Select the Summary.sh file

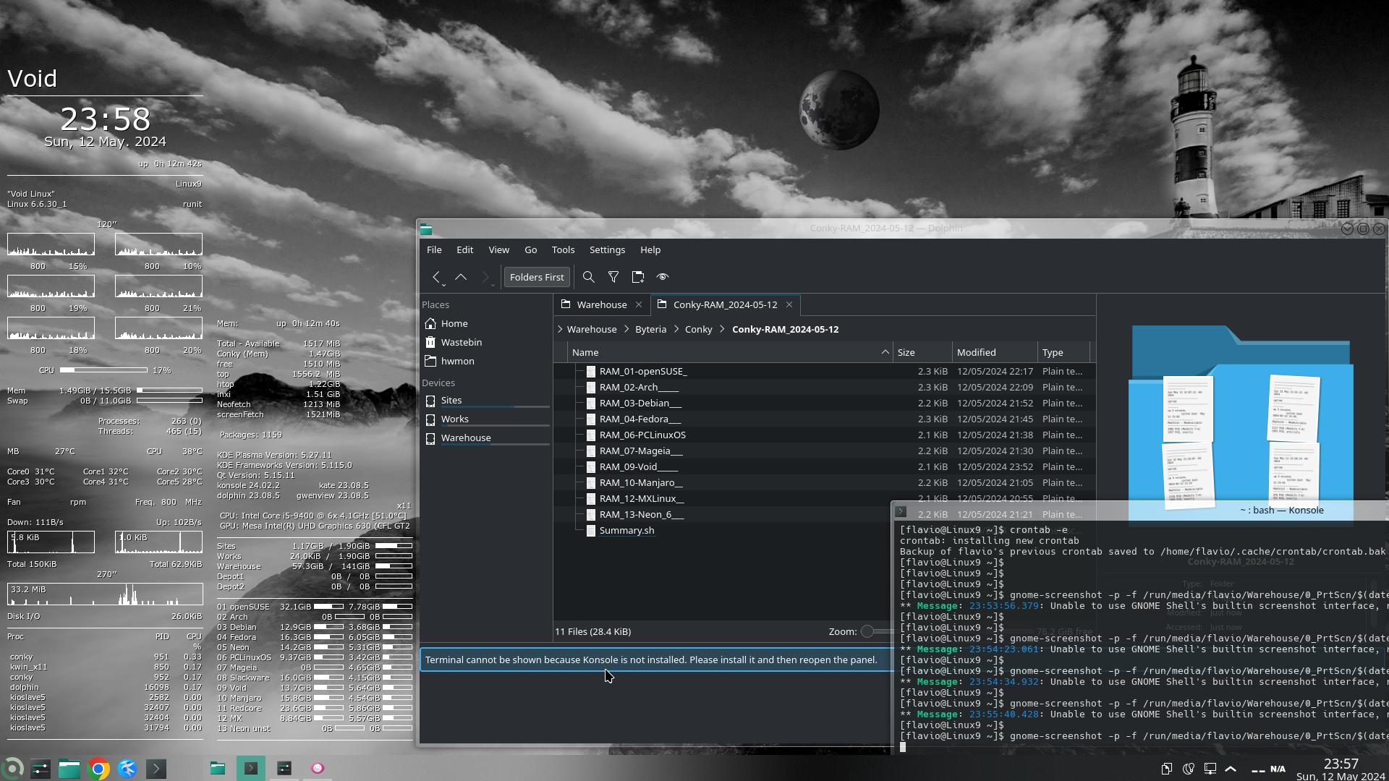[626, 531]
